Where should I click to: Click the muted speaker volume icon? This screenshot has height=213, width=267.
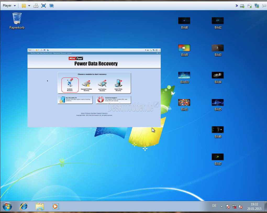tap(241, 206)
